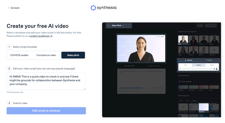Open the content guidelines link

pos(39,36)
